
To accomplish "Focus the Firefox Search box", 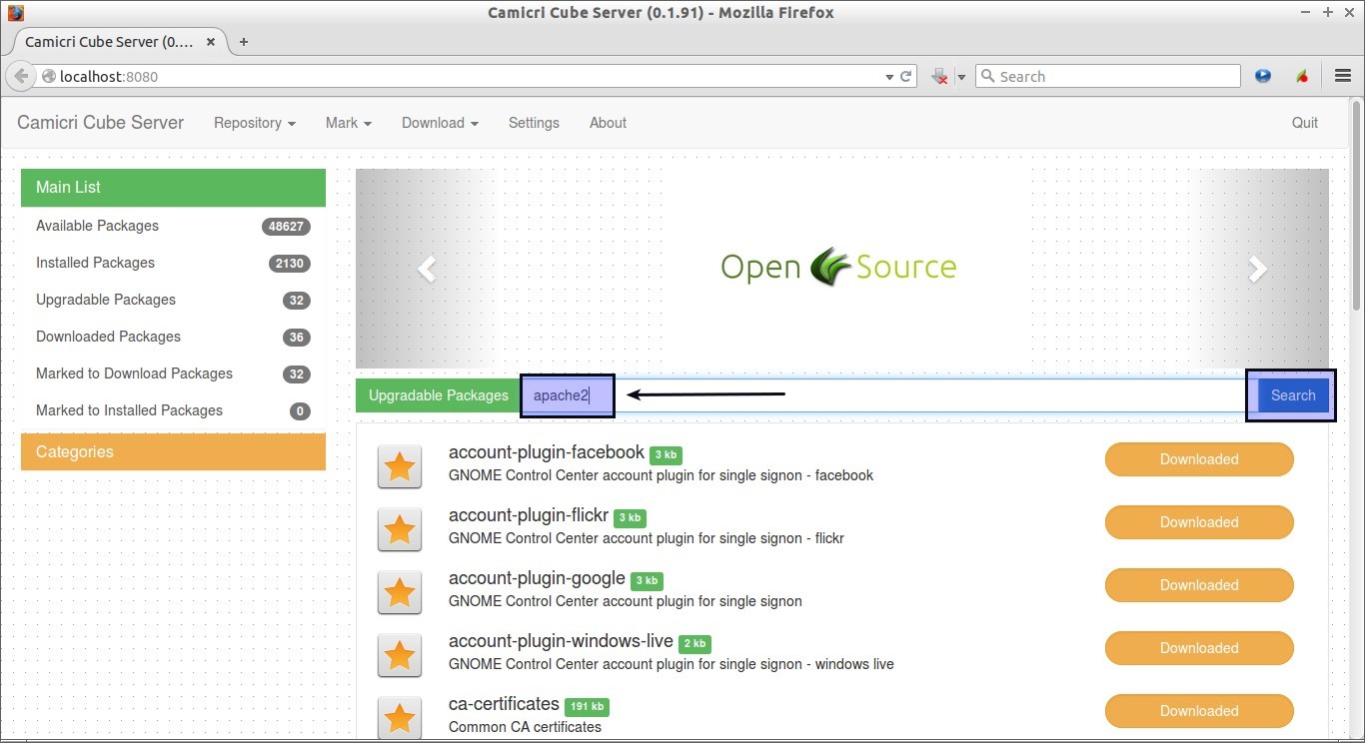I will pos(1107,76).
